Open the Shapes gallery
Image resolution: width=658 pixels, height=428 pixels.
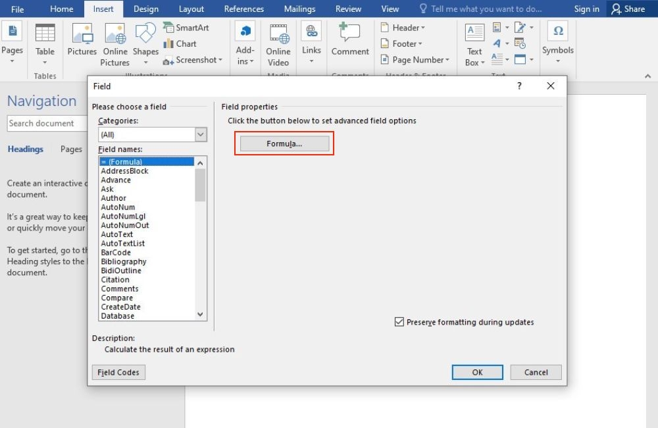(x=145, y=43)
